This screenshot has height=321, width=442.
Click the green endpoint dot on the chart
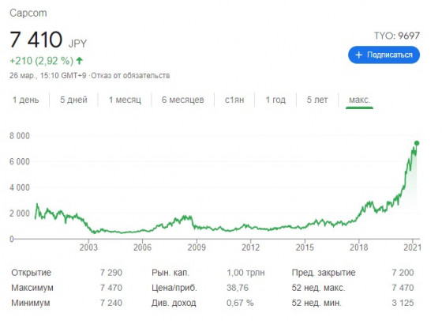coord(417,143)
